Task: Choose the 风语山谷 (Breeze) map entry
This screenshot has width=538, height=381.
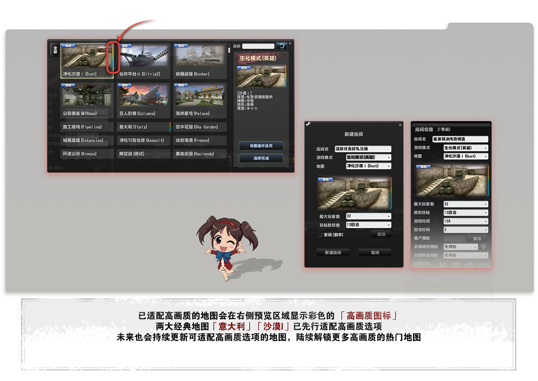Action: 87,154
